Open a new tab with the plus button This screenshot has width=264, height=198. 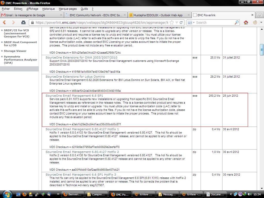(259, 15)
